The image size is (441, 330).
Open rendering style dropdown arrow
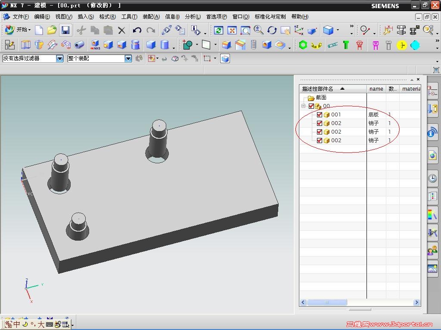pyautogui.click(x=338, y=30)
